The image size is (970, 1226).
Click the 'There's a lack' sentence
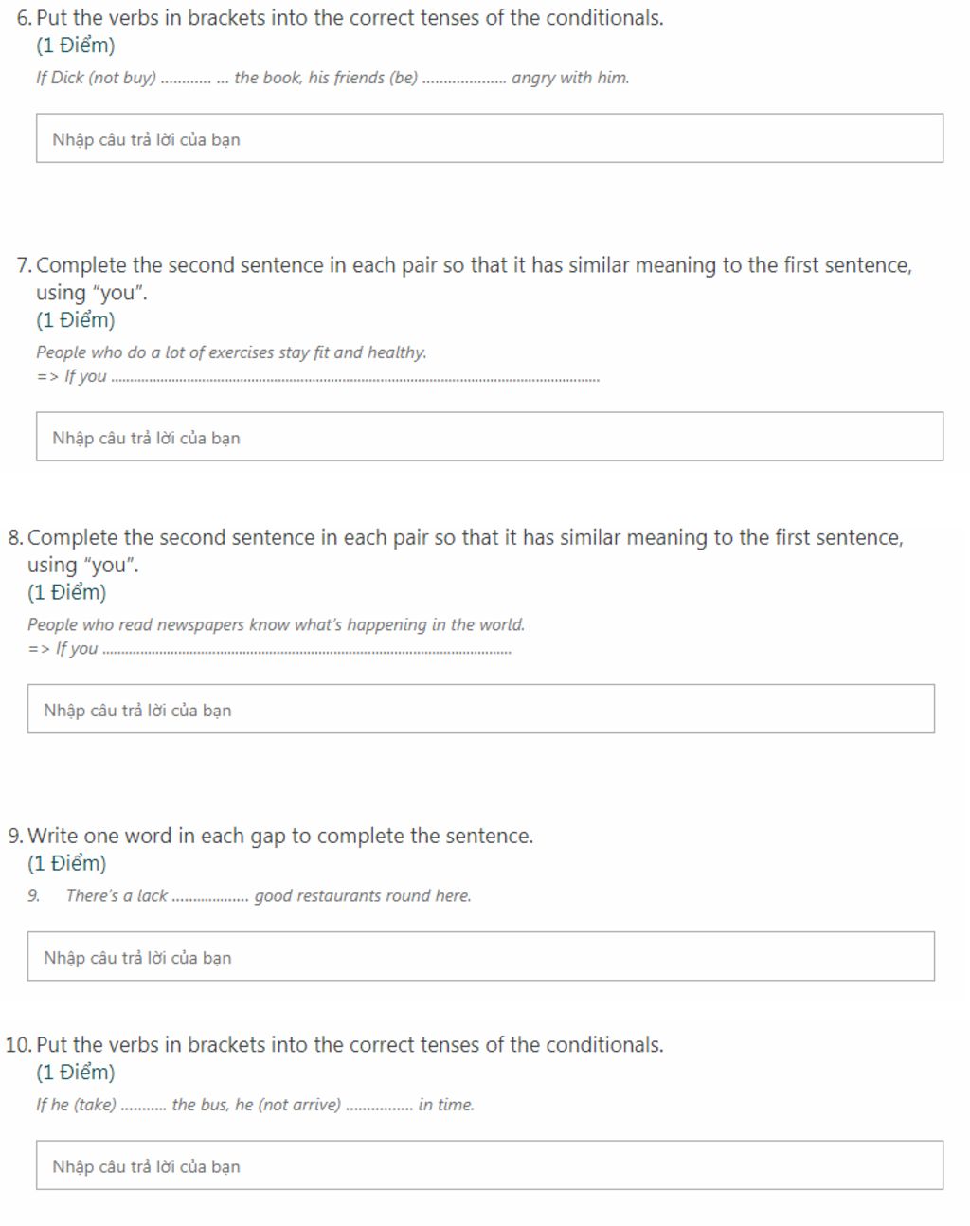(268, 895)
